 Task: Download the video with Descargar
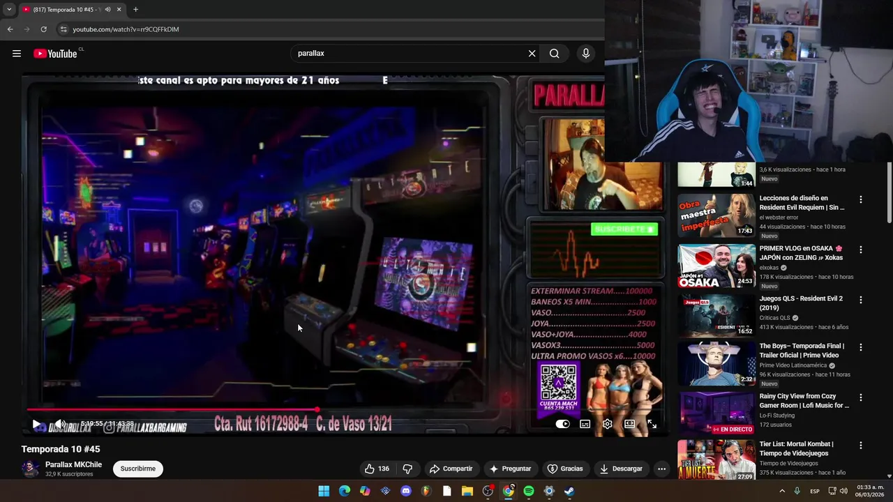pyautogui.click(x=621, y=469)
